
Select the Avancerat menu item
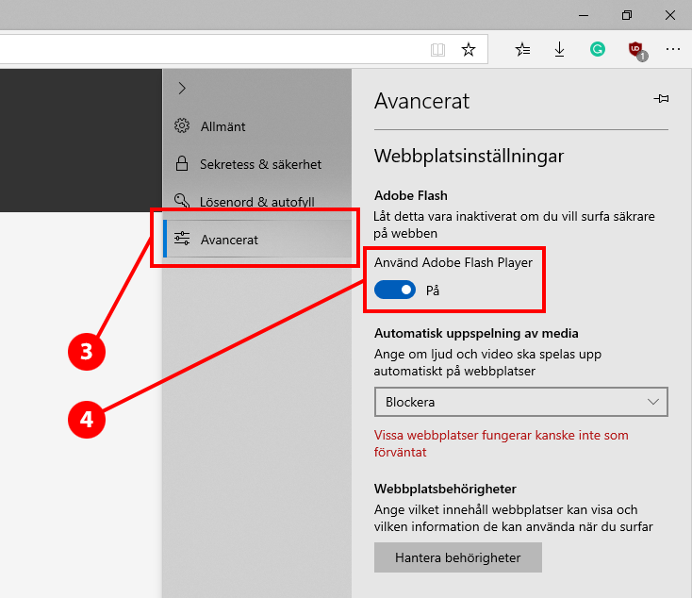229,240
